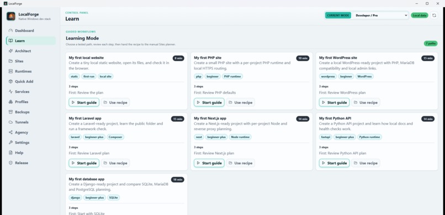Click the My first database app title
Viewport: 445px width, 215px height.
click(x=87, y=179)
